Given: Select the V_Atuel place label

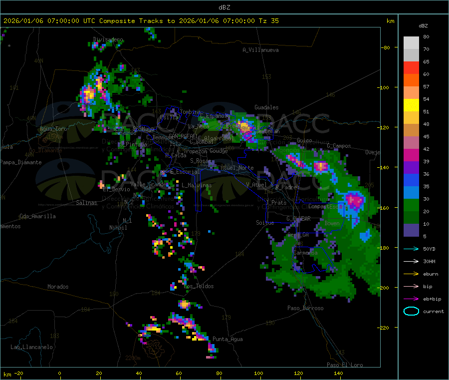Looking at the screenshot, I should tap(256, 185).
